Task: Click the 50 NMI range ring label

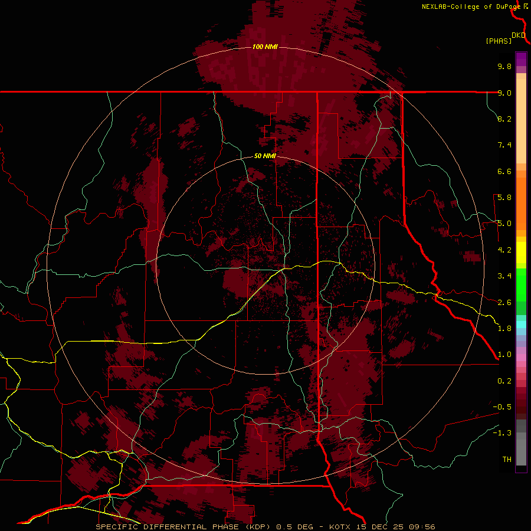Action: 265,156
